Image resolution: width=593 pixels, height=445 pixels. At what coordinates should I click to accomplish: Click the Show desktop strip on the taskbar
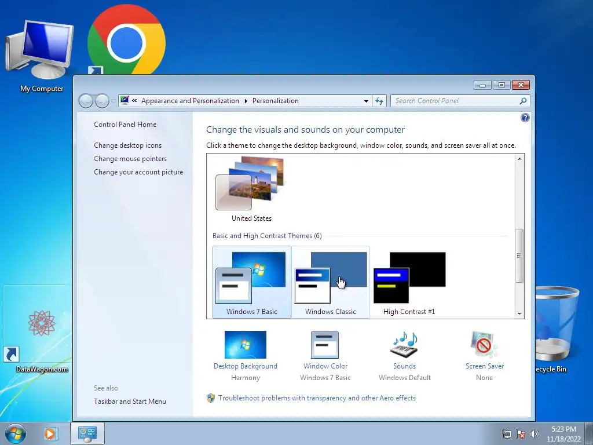tap(589, 433)
